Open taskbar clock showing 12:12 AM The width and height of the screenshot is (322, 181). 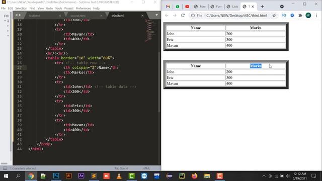(x=300, y=176)
